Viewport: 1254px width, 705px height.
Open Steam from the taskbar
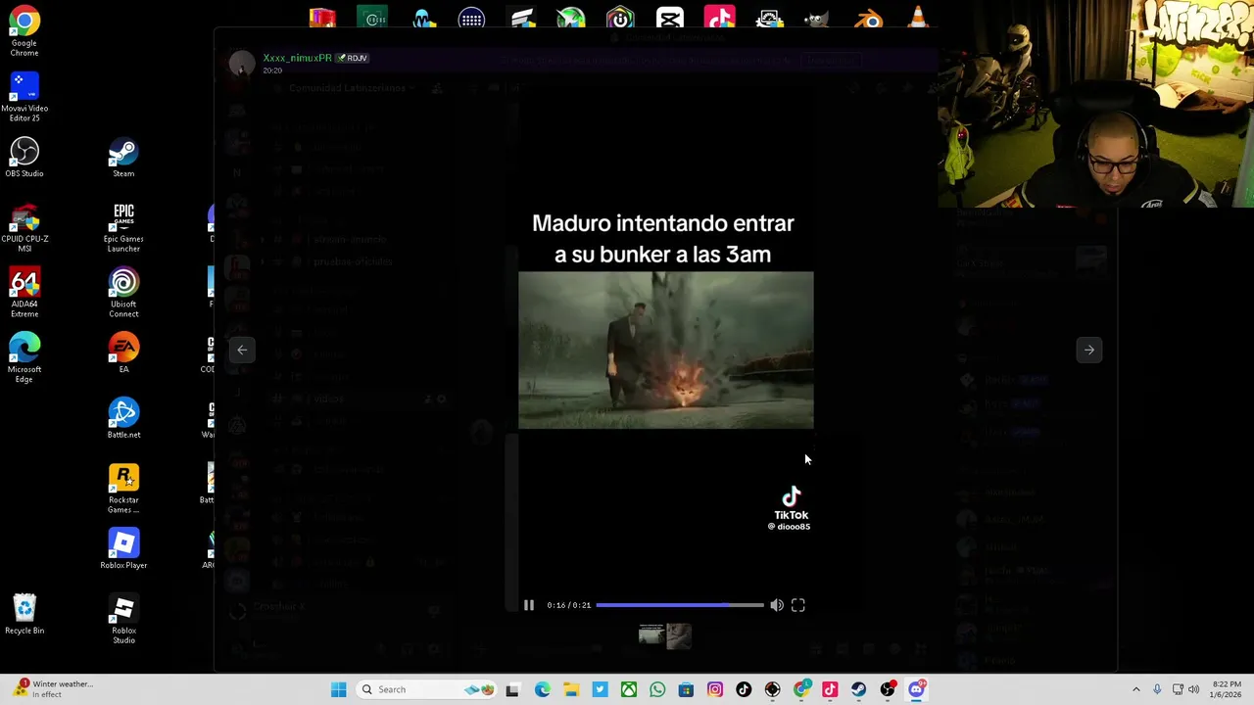coord(858,689)
